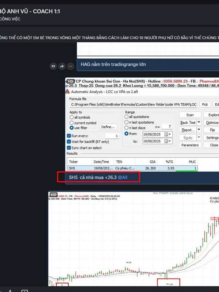Click the group title BỘ ANH VŨ - COACH 1:1
Screen dimensions: 219x292
click(x=30, y=11)
